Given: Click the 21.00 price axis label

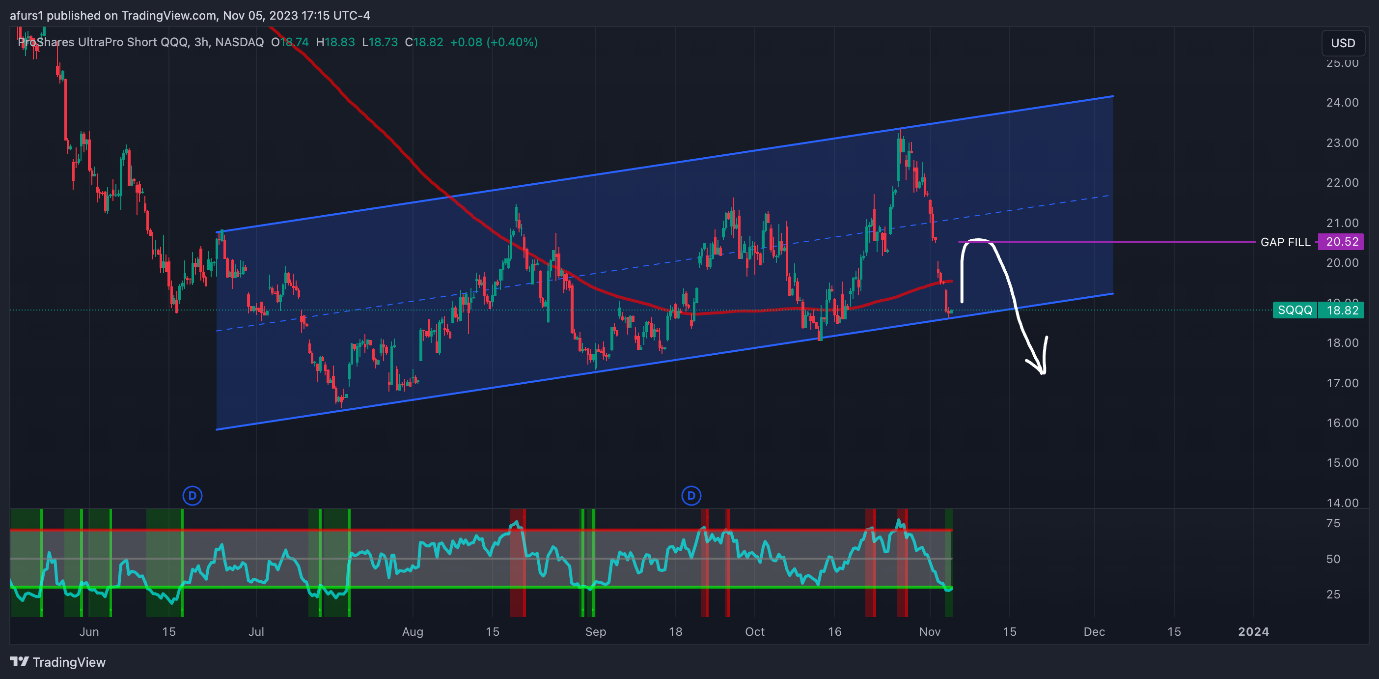Looking at the screenshot, I should click(x=1342, y=223).
